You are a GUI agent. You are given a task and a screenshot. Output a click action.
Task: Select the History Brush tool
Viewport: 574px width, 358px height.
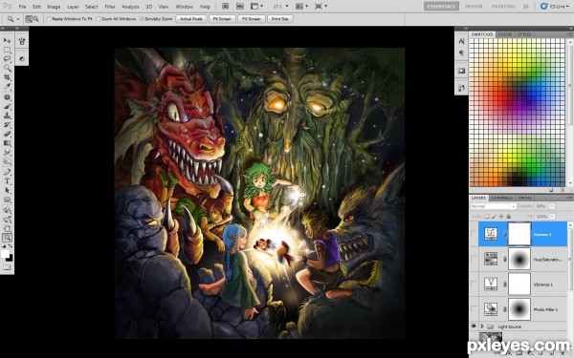[7, 124]
